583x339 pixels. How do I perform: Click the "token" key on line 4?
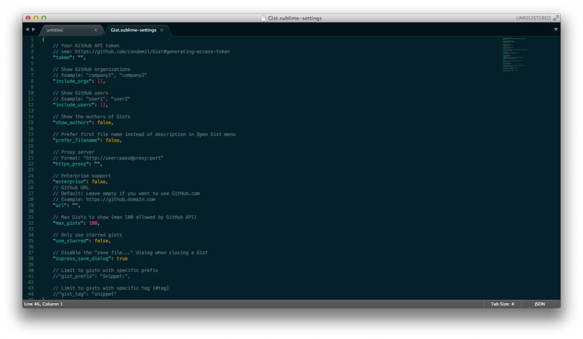pyautogui.click(x=63, y=57)
